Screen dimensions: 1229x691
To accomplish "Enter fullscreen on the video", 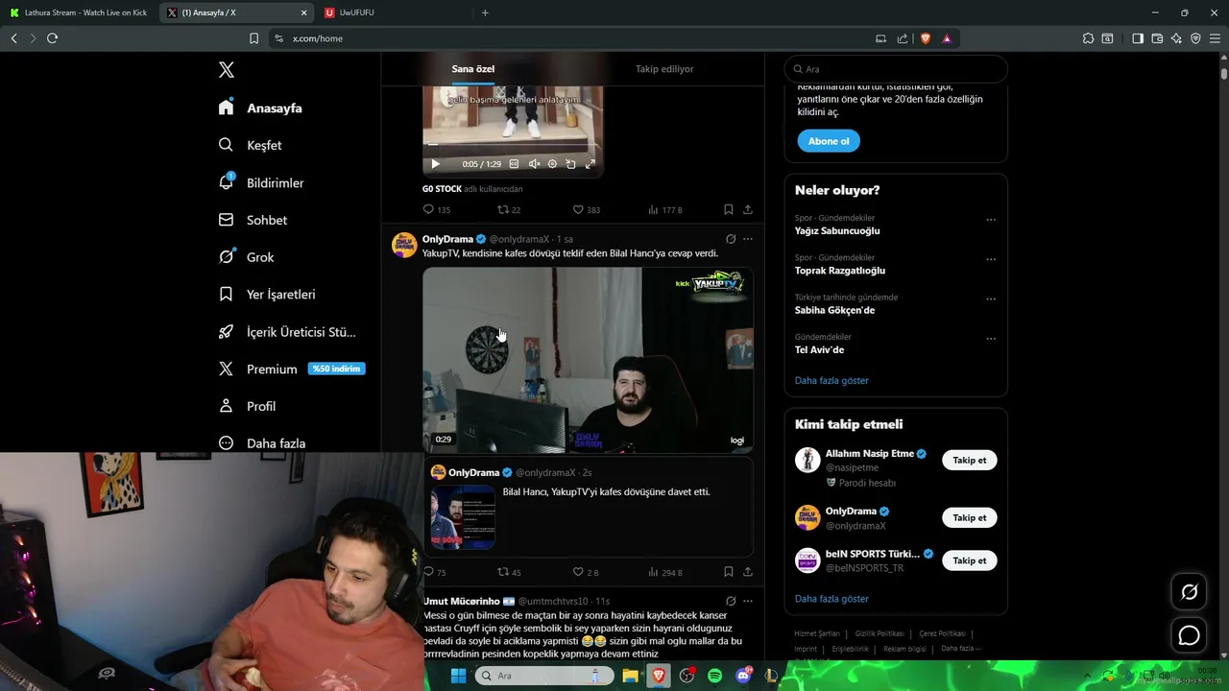I will 590,164.
